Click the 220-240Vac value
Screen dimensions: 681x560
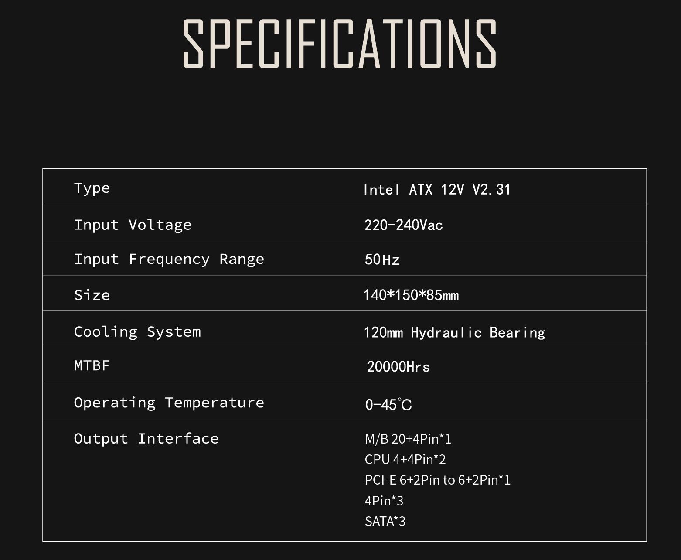tap(403, 225)
